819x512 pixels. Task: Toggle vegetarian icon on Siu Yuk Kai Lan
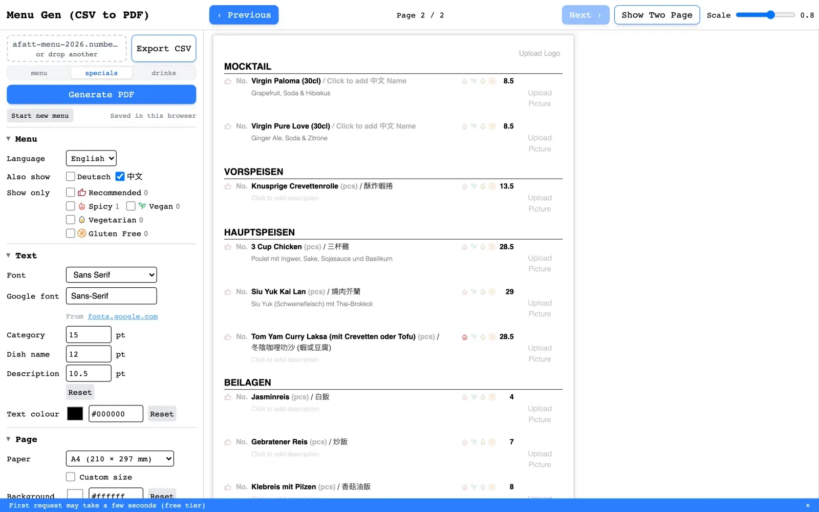pyautogui.click(x=483, y=292)
